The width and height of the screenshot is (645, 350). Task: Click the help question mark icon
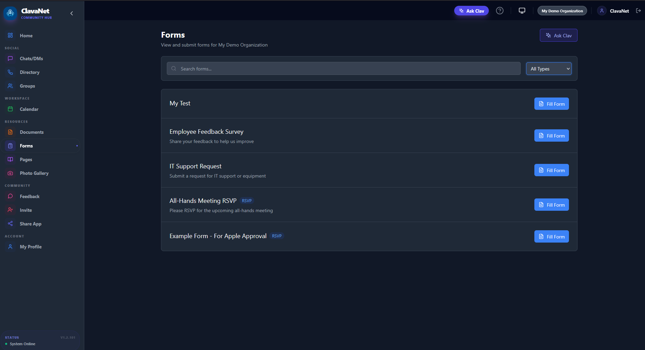(x=500, y=11)
